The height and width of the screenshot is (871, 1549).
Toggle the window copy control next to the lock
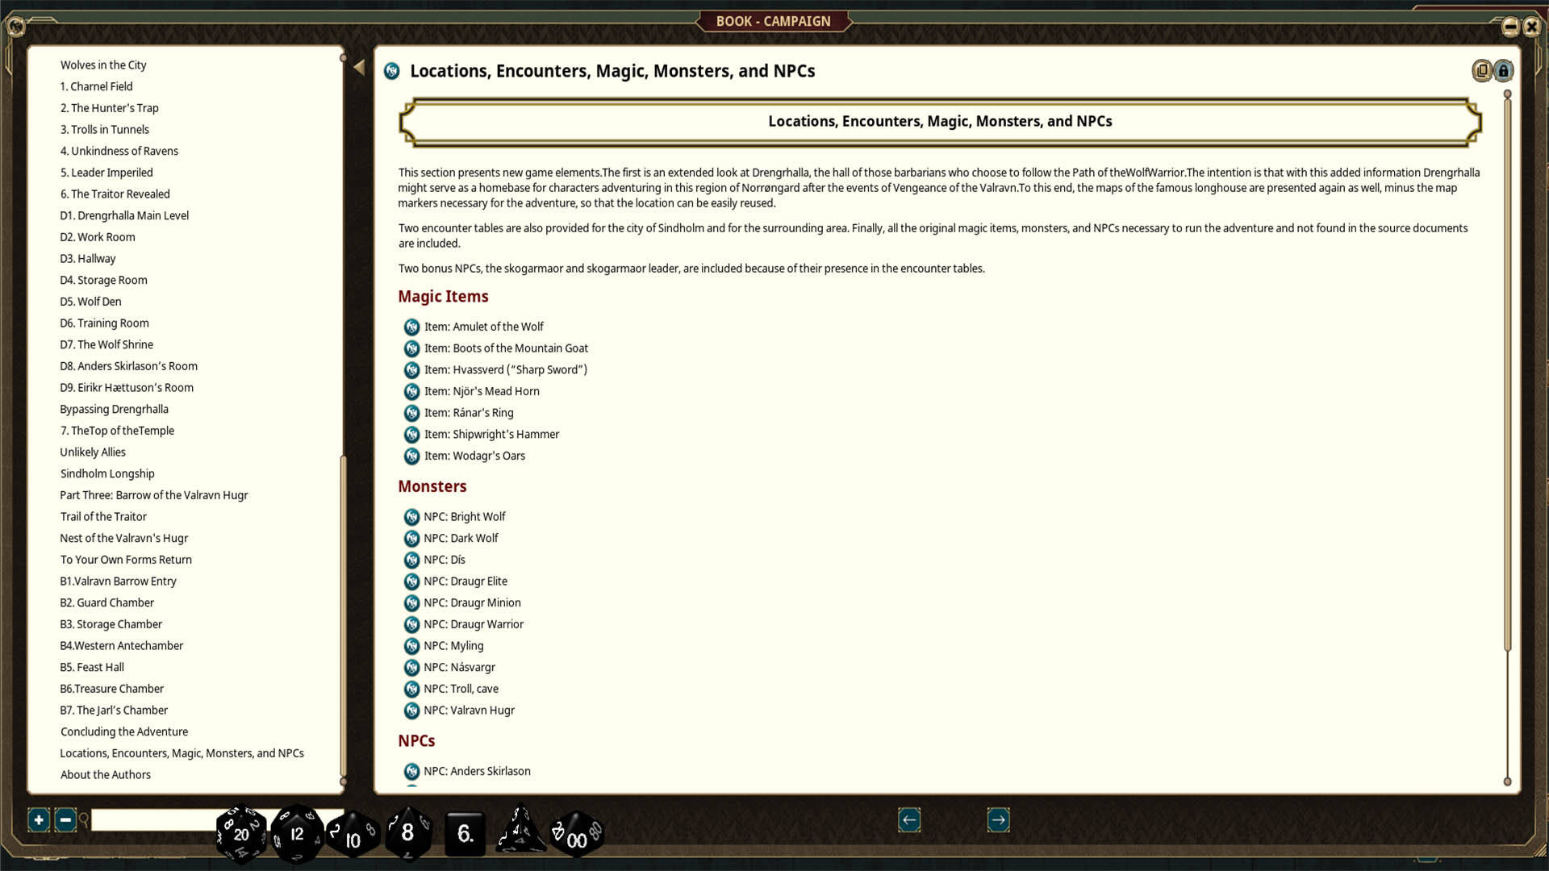pyautogui.click(x=1483, y=70)
